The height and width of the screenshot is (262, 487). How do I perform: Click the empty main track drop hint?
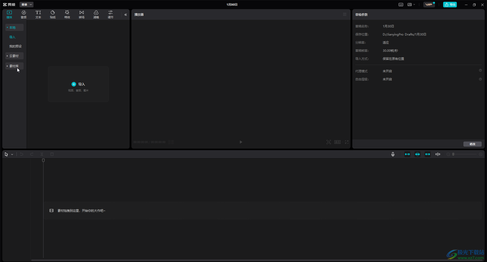click(x=263, y=211)
